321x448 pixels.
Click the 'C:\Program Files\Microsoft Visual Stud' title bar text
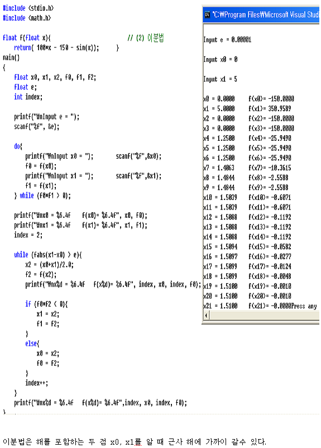[266, 15]
